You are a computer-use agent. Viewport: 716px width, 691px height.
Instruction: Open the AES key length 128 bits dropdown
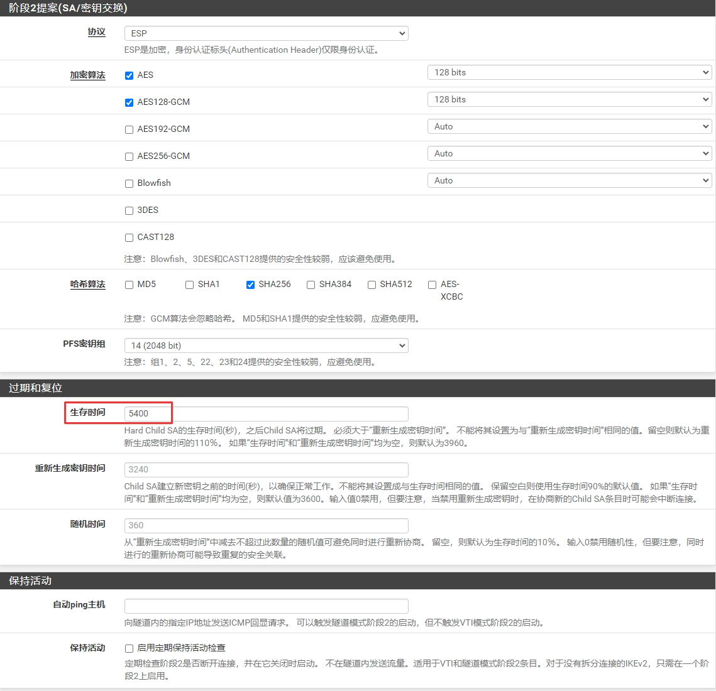click(x=570, y=73)
